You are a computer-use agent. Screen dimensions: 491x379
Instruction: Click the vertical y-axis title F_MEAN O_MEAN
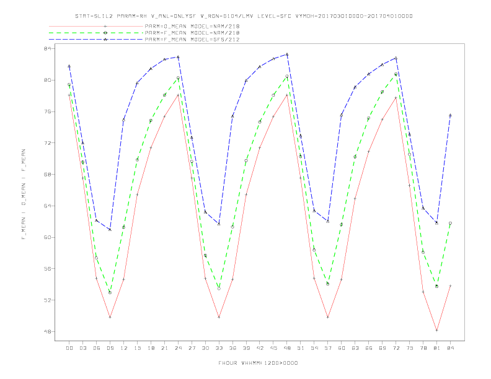point(24,194)
